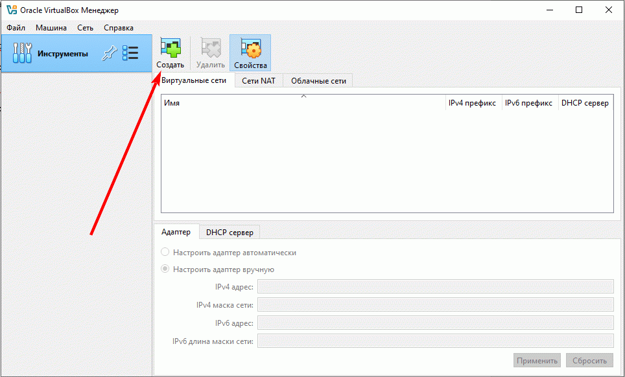The width and height of the screenshot is (625, 377).
Task: Click the pin icon in Инструменты panel
Action: 109,54
